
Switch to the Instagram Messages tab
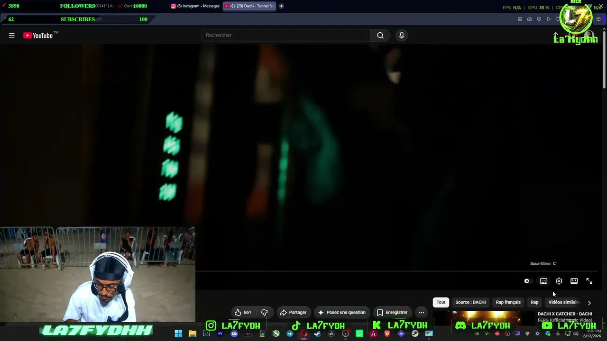tap(195, 6)
